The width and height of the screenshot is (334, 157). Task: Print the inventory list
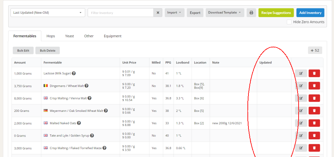pos(251,13)
